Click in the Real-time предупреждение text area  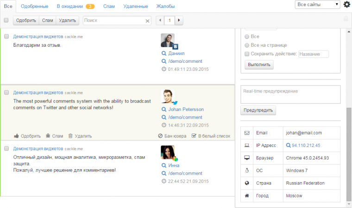click(290, 94)
